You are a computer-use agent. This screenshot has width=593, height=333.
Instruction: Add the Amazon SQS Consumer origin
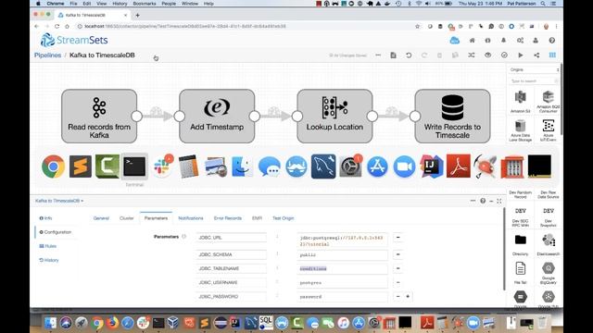548,101
